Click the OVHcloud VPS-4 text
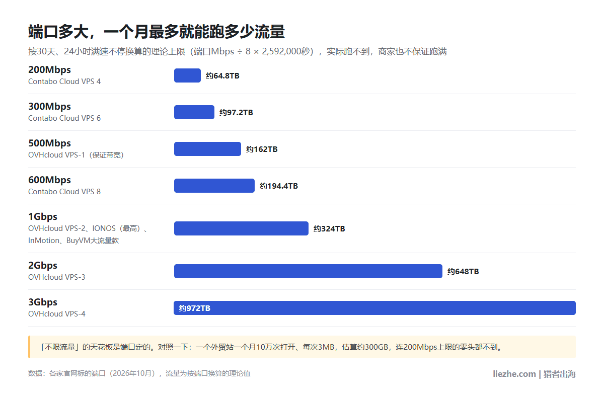Image resolution: width=604 pixels, height=399 pixels. tap(57, 314)
